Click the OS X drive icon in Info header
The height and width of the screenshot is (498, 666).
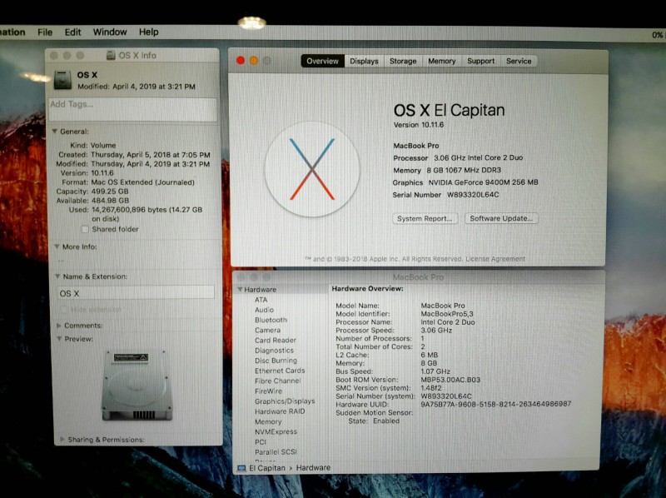pyautogui.click(x=63, y=80)
